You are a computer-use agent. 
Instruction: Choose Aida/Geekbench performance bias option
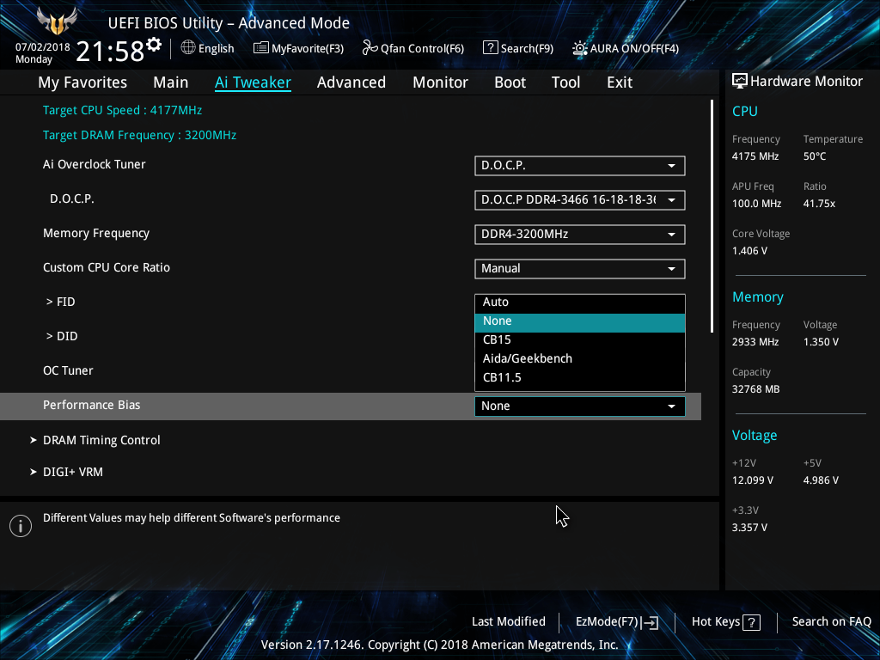point(580,359)
